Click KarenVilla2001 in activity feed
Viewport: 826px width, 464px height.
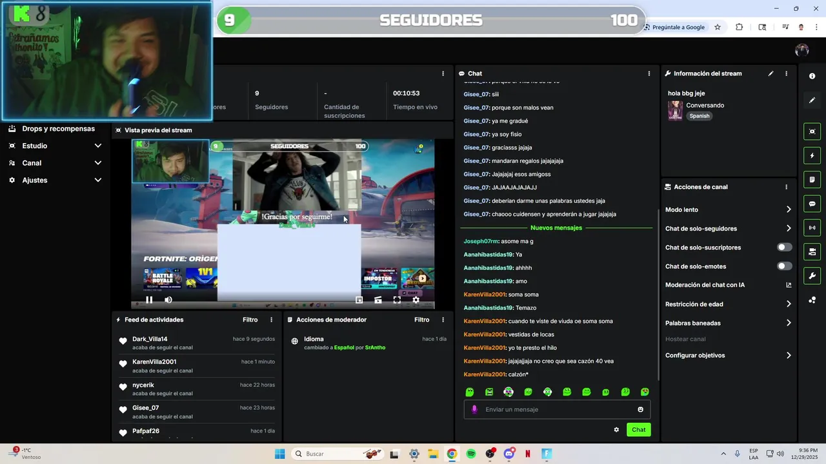(154, 362)
